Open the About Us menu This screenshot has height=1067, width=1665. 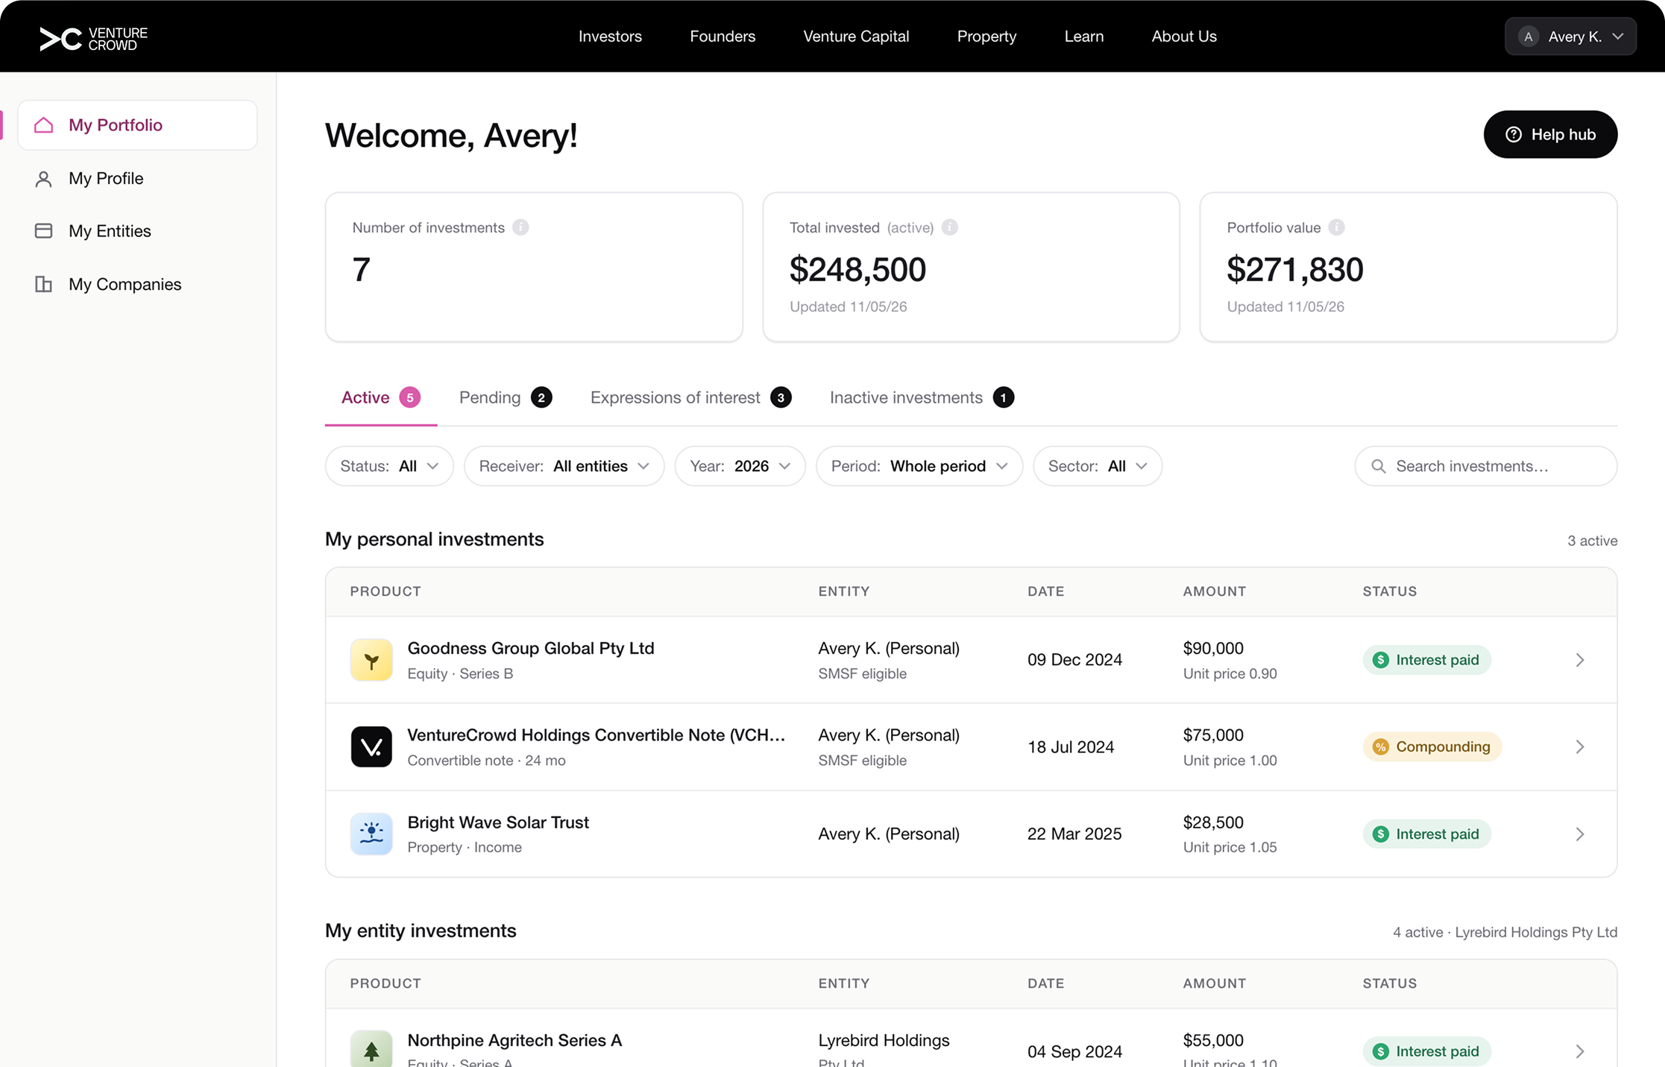tap(1184, 37)
